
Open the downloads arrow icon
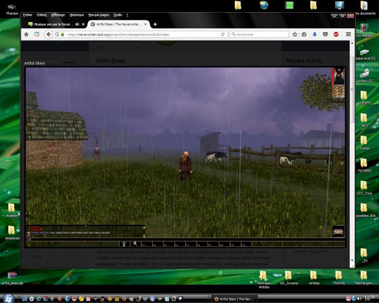314,34
